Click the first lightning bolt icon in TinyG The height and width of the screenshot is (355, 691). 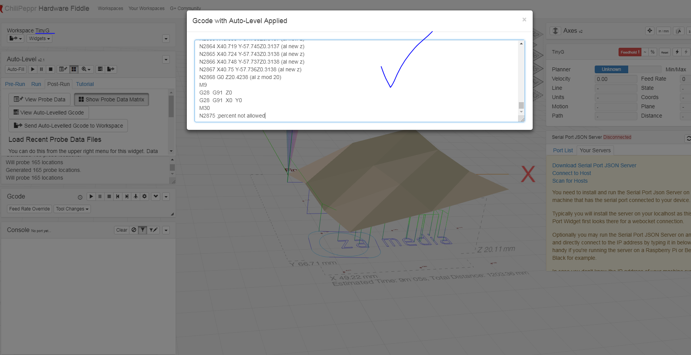[x=677, y=52]
